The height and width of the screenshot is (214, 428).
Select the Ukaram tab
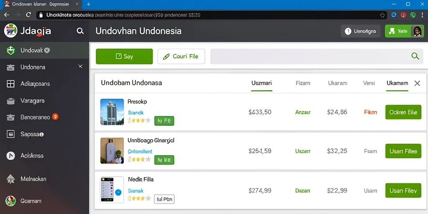(338, 83)
